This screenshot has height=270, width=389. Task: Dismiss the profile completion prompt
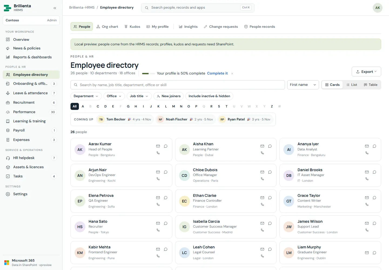(x=232, y=73)
